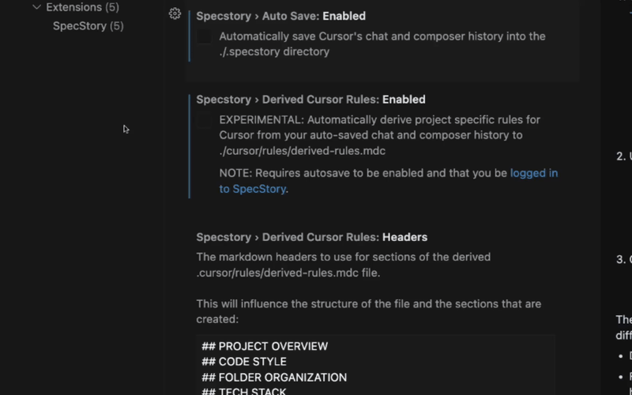Collapse the Extensions section chevron

pyautogui.click(x=36, y=7)
